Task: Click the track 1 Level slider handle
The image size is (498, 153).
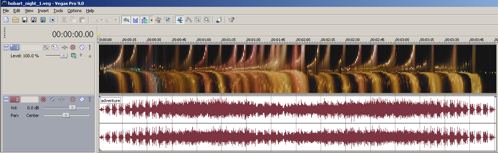Action: point(64,55)
